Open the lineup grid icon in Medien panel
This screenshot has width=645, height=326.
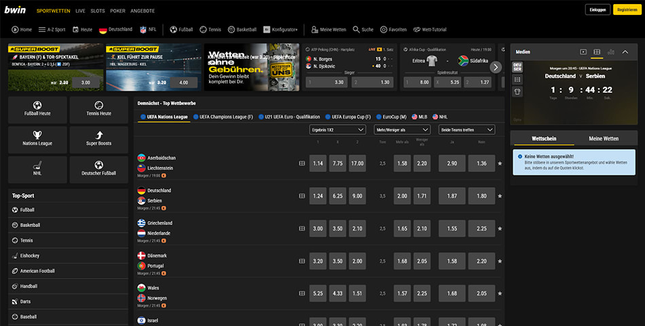pos(517,80)
